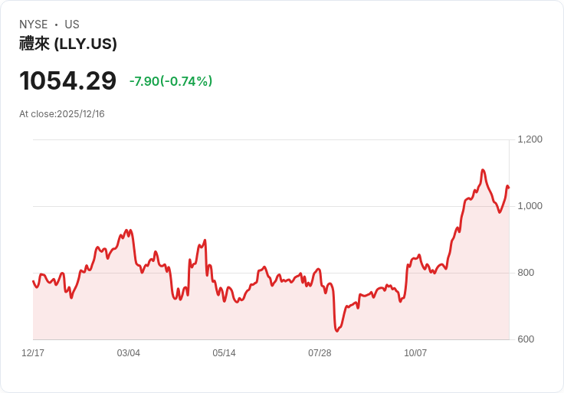
Task: Click the 600 y-axis label
Action: click(526, 339)
